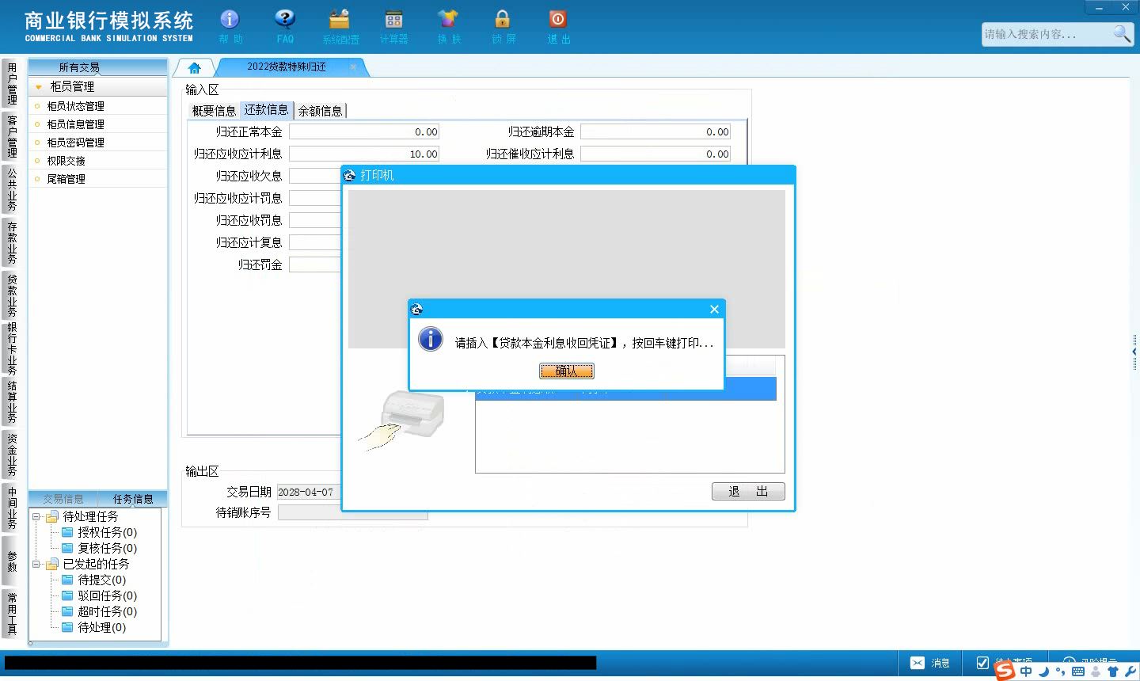Image resolution: width=1140 pixels, height=681 pixels.
Task: Toggle the moon half-width icon in IME bar
Action: pyautogui.click(x=1043, y=671)
